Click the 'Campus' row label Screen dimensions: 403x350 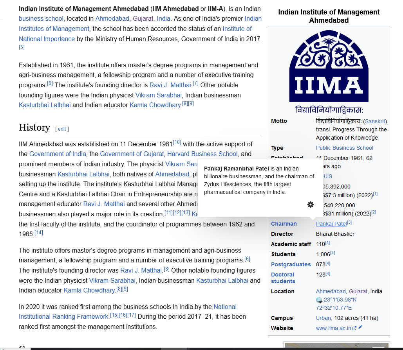click(x=282, y=318)
